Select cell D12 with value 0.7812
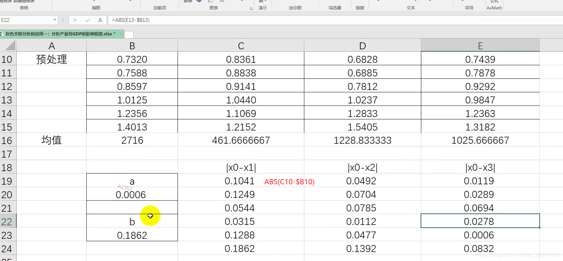563x261 pixels. 362,86
